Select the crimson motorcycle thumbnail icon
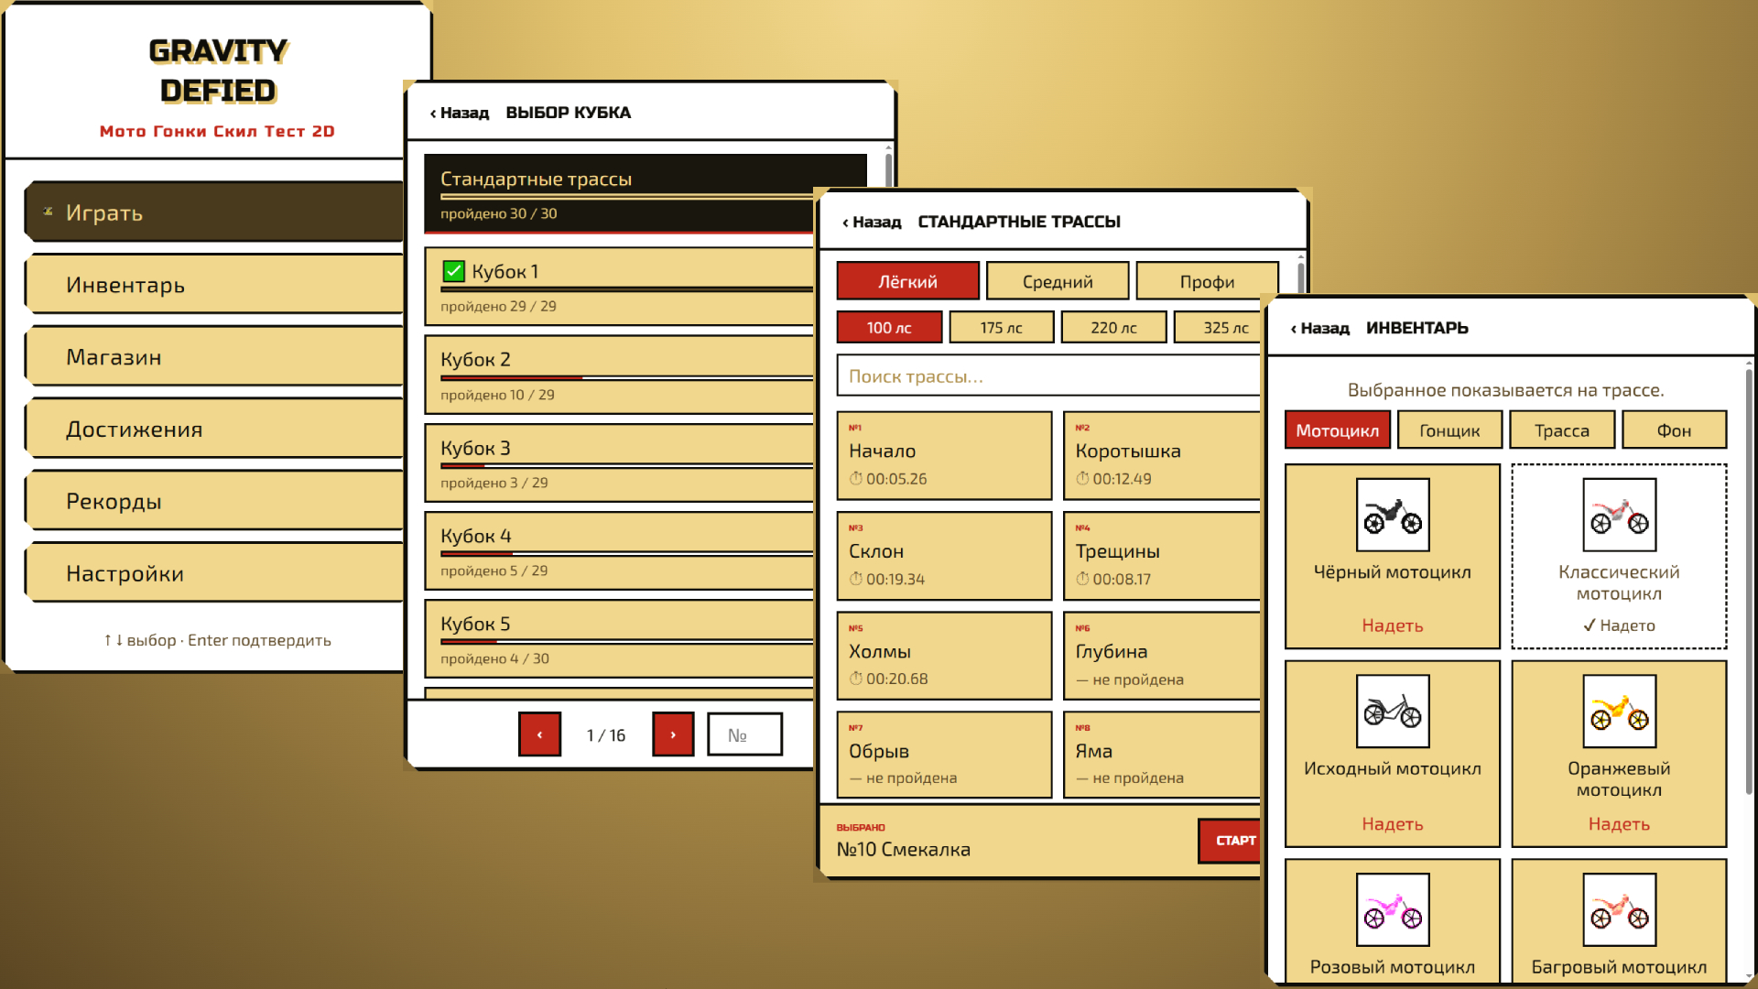The image size is (1758, 989). 1619,909
